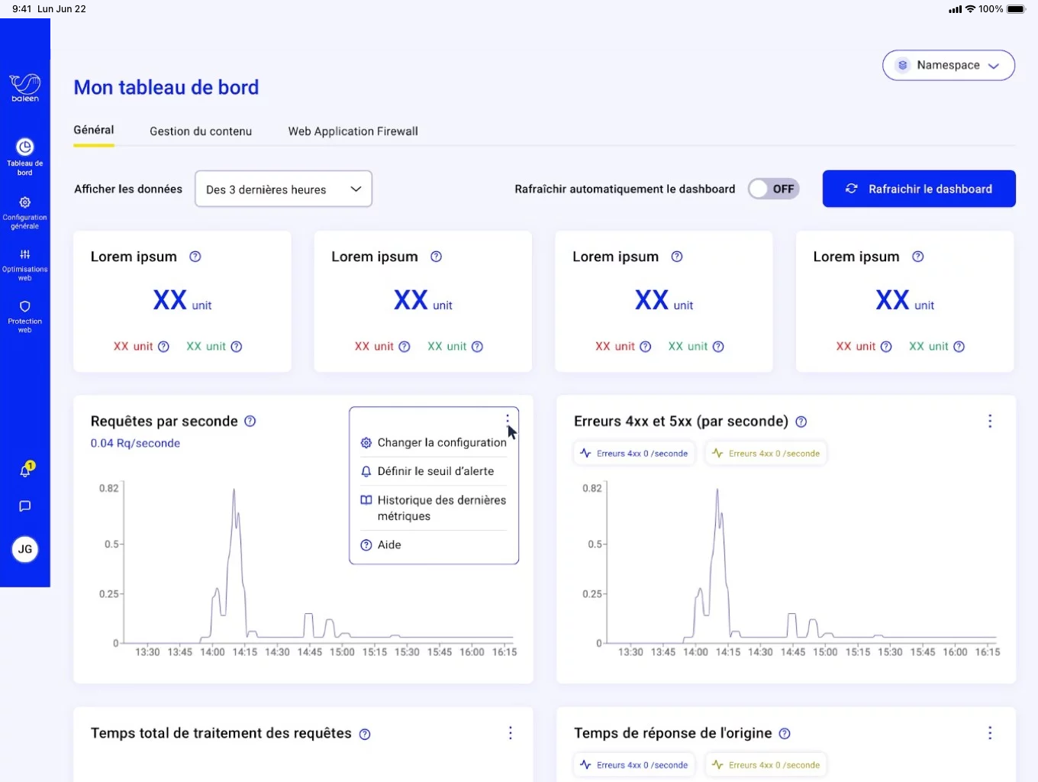Open Protection web in sidebar
The image size is (1038, 782).
click(x=25, y=315)
